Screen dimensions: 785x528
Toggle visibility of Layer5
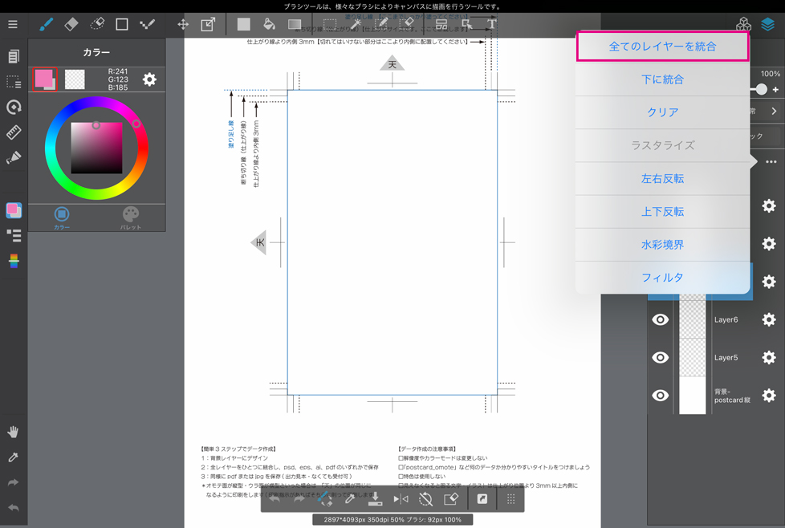click(x=660, y=357)
